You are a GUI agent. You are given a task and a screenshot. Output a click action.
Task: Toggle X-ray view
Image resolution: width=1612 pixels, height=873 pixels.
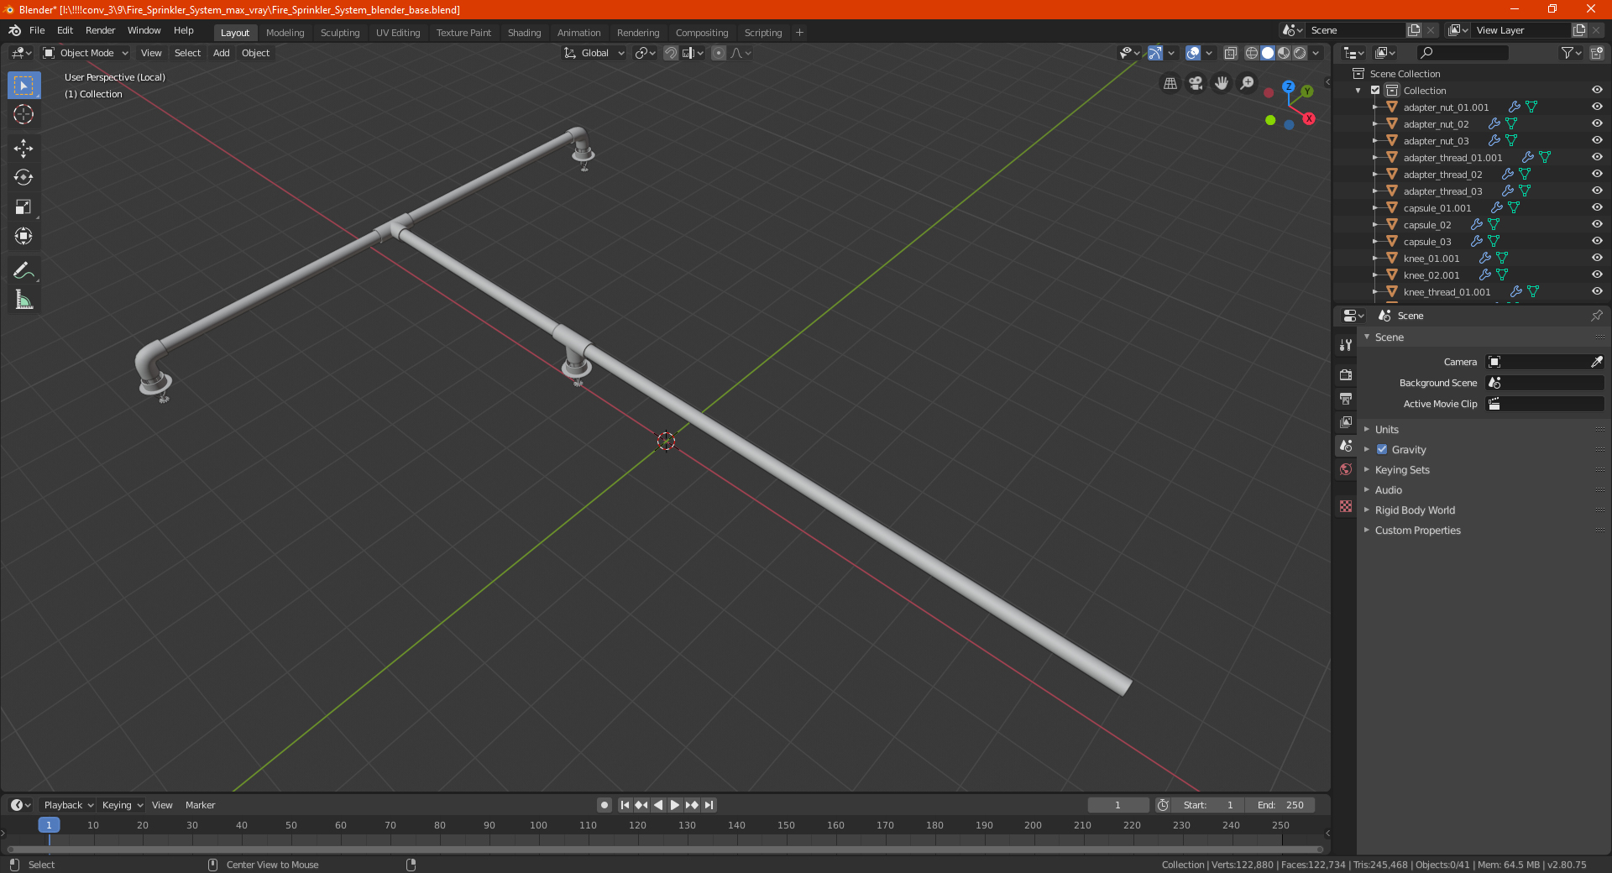coord(1230,53)
